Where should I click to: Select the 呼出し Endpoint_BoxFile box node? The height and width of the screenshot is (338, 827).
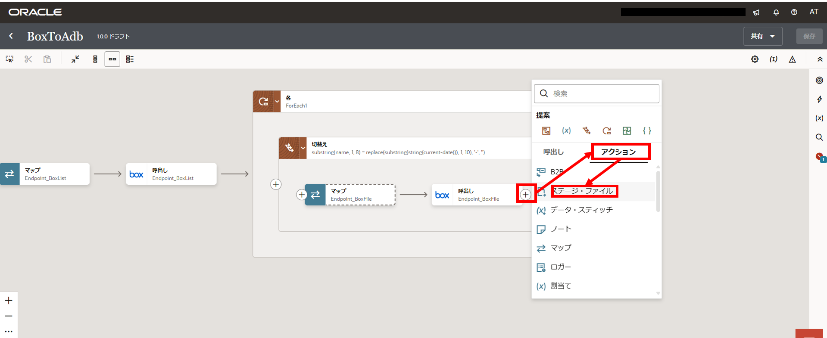[477, 195]
